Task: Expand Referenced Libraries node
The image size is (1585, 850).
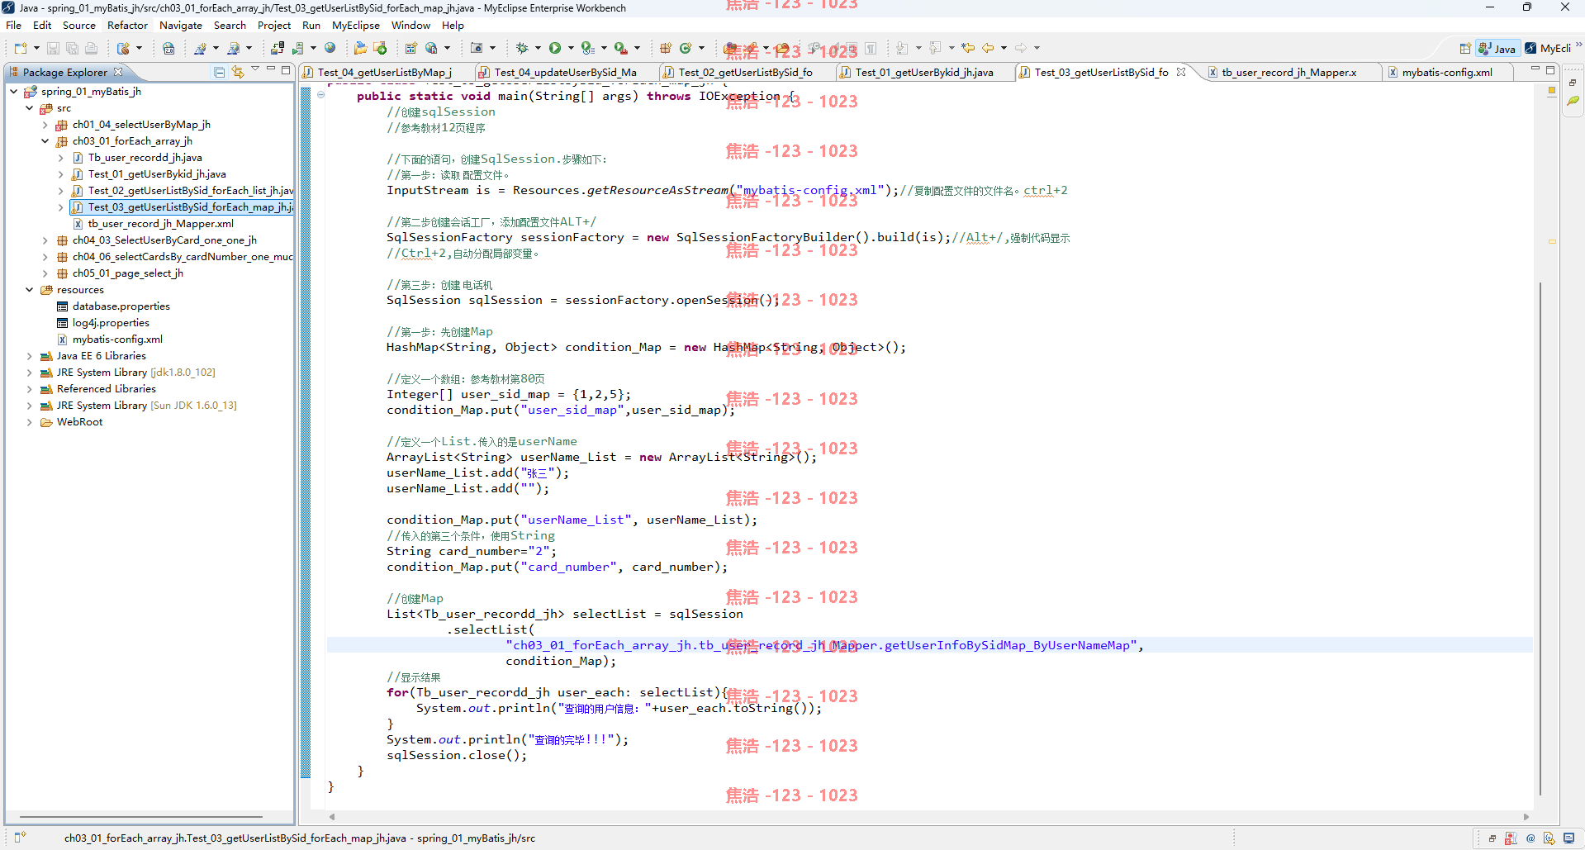Action: click(x=30, y=389)
